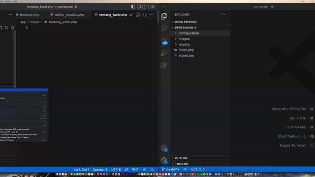Change end of line sequence LF
Viewport: 315px width, 177px height.
tap(126, 169)
